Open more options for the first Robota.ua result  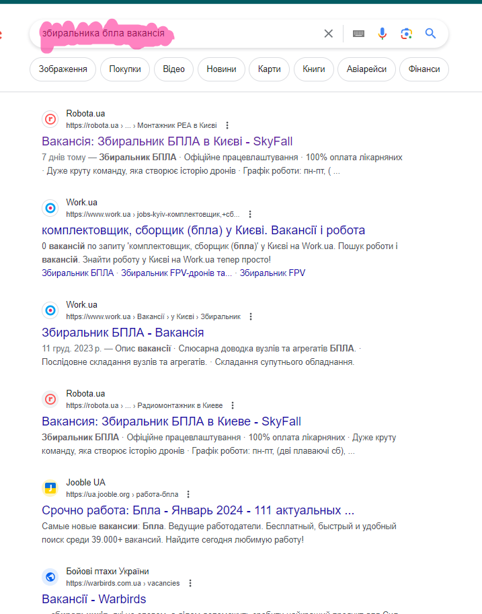coord(227,125)
